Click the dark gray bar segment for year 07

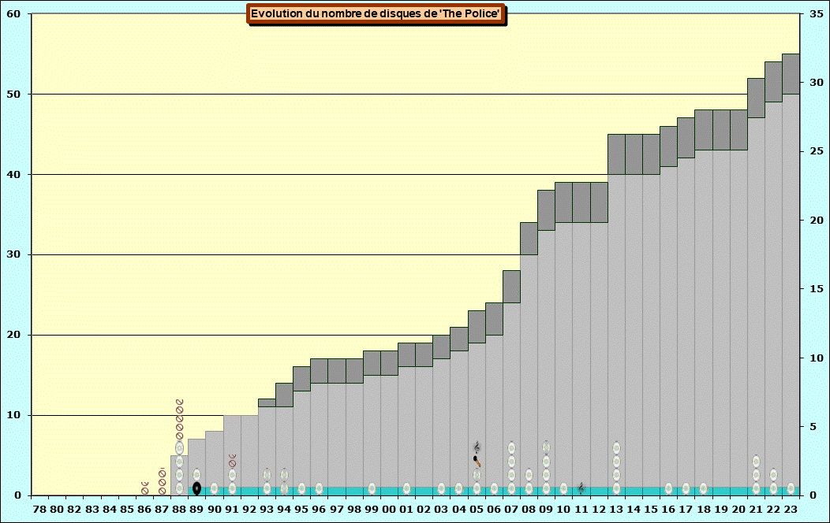511,287
